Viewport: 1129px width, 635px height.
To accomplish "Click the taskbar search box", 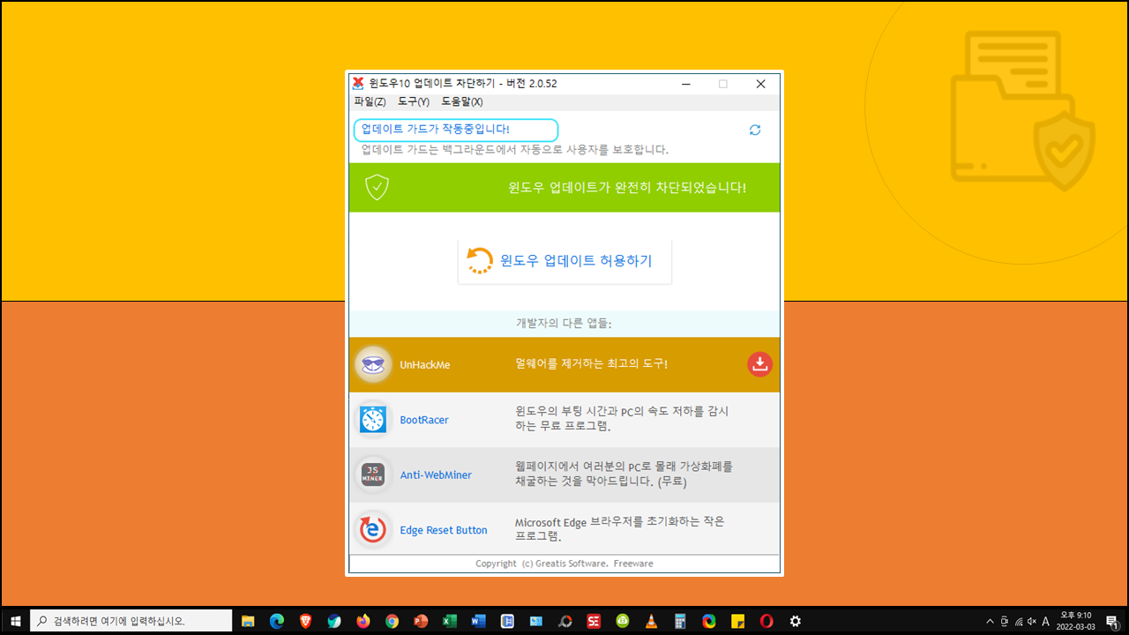I will pyautogui.click(x=131, y=621).
